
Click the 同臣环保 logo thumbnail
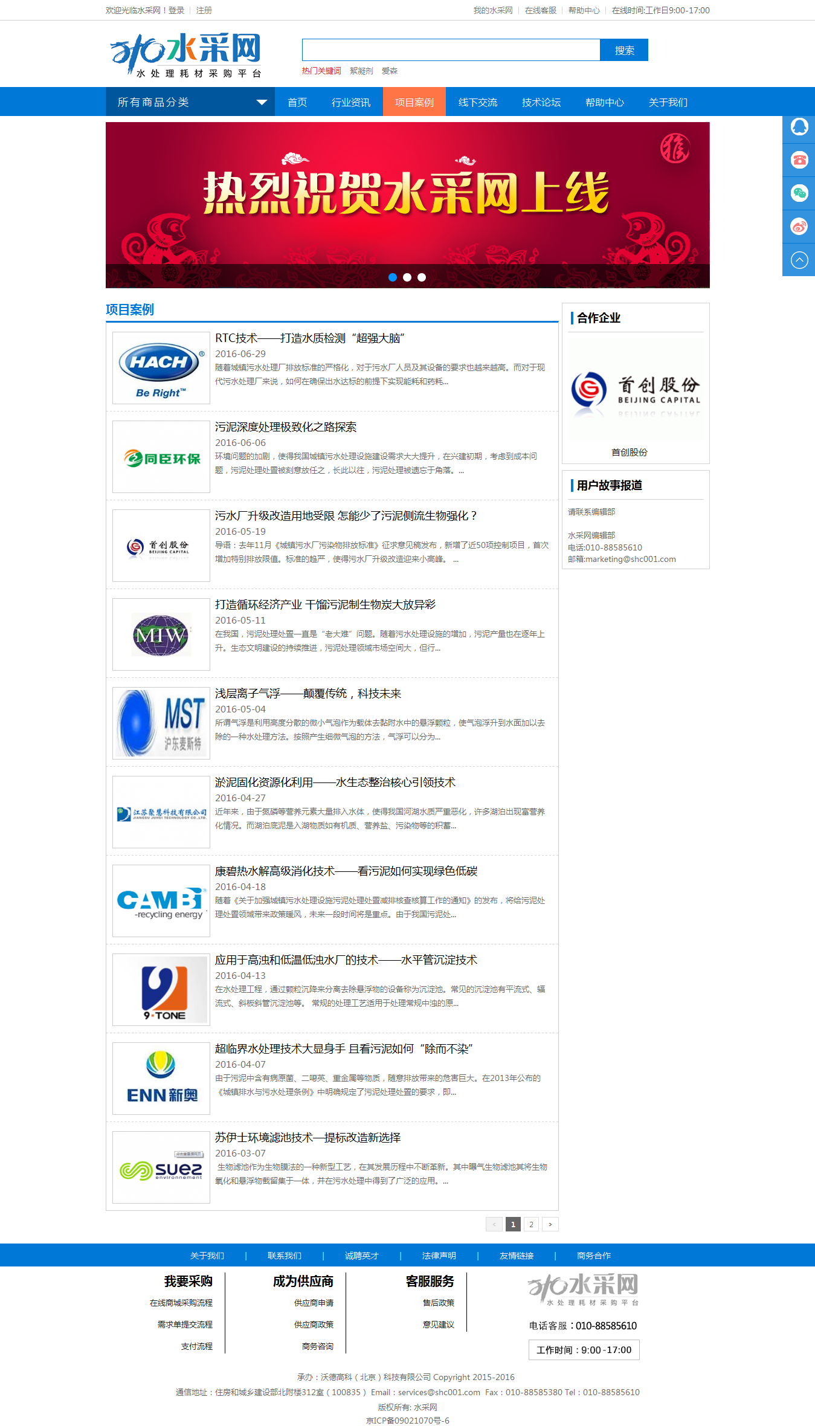pyautogui.click(x=161, y=457)
